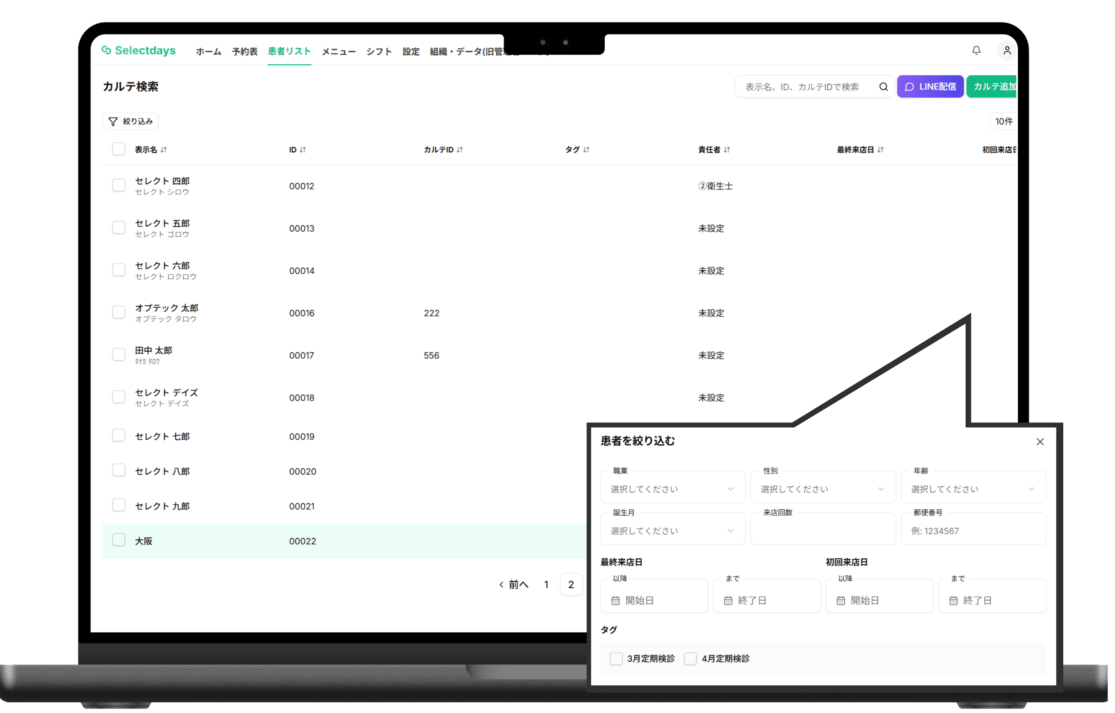Check the 大阪 row checkbox
The height and width of the screenshot is (713, 1115).
(x=119, y=540)
